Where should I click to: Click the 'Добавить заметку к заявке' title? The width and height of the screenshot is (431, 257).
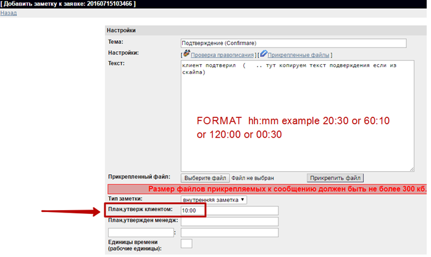tap(68, 4)
